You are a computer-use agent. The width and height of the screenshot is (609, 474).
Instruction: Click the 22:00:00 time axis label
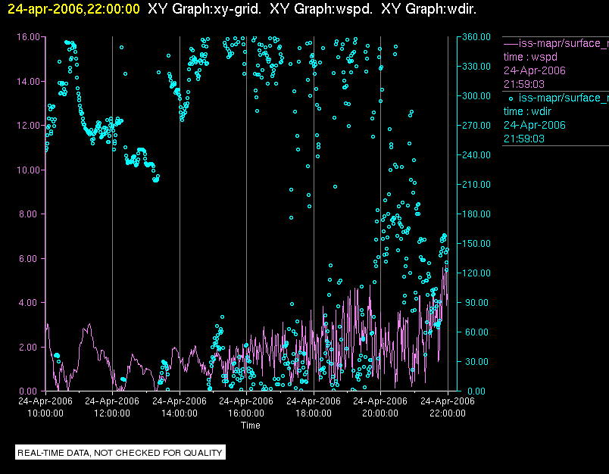(x=448, y=413)
